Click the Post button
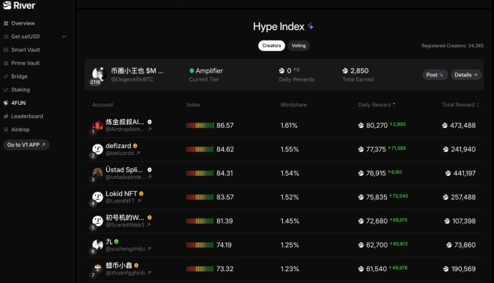494x283 pixels. point(434,75)
